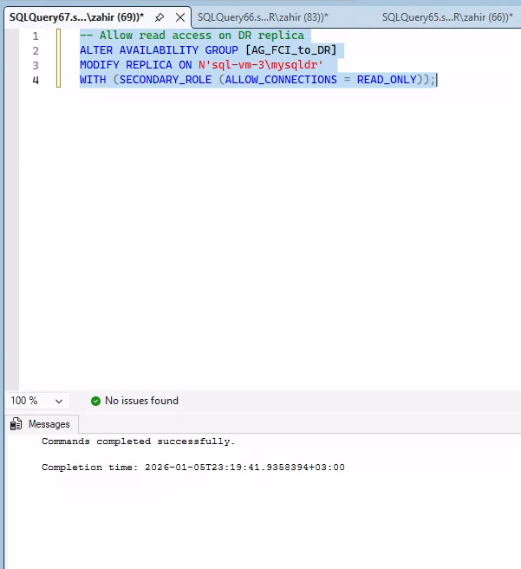Open the 100 % zoom dropdown
This screenshot has height=569, width=521.
(x=59, y=402)
